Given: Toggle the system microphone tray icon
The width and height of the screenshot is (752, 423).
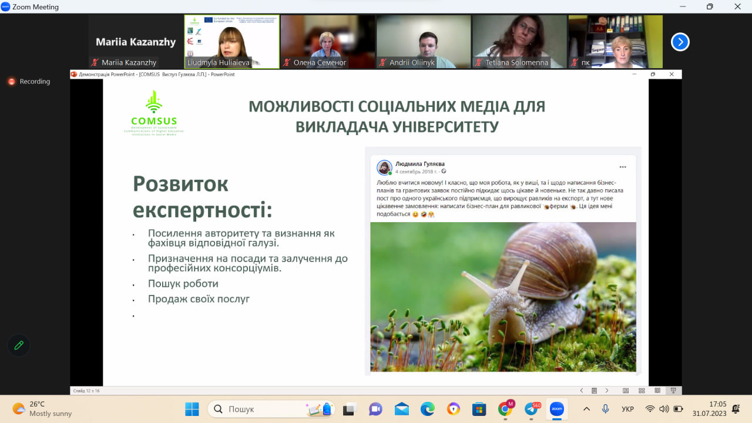Looking at the screenshot, I should (x=605, y=409).
